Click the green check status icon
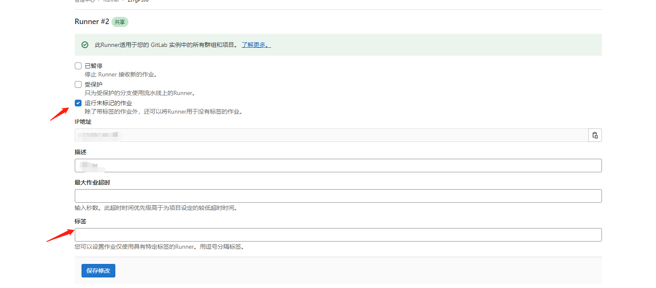 [85, 45]
